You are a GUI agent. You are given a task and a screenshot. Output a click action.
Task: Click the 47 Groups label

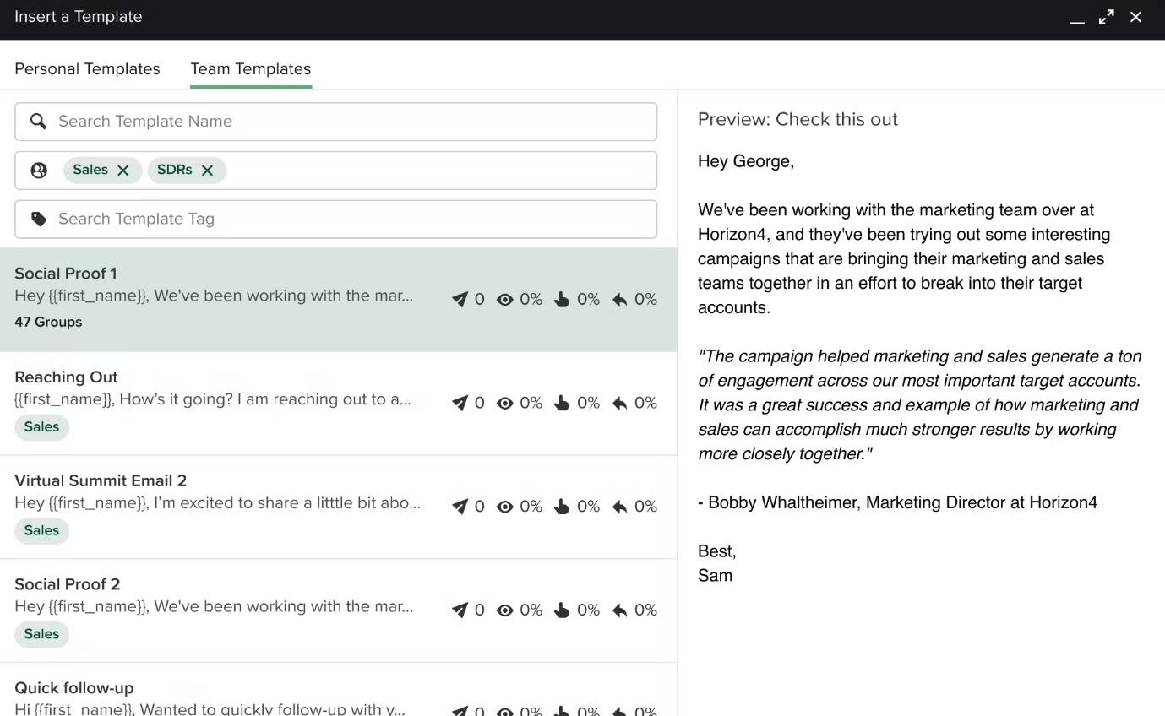pos(48,322)
